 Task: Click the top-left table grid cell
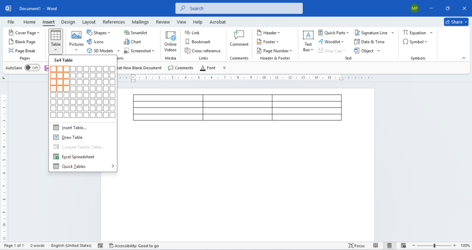53,69
